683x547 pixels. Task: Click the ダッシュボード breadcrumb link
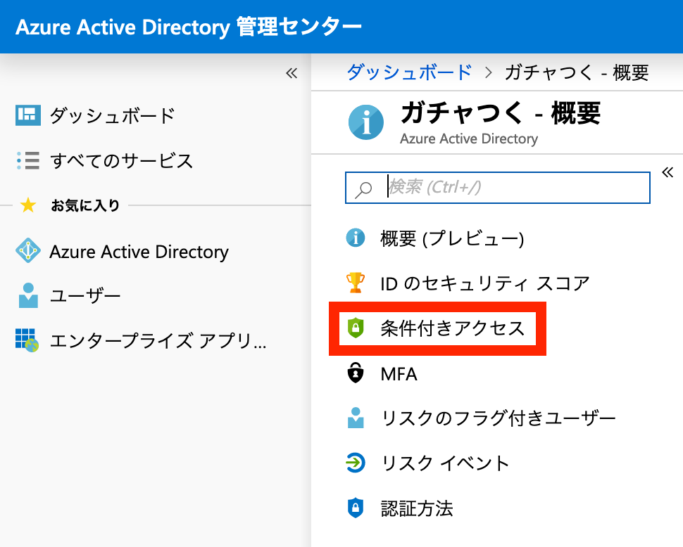(x=410, y=72)
